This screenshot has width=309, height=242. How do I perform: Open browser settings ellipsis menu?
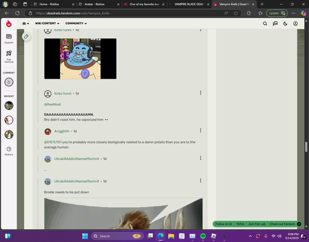[x=294, y=13]
